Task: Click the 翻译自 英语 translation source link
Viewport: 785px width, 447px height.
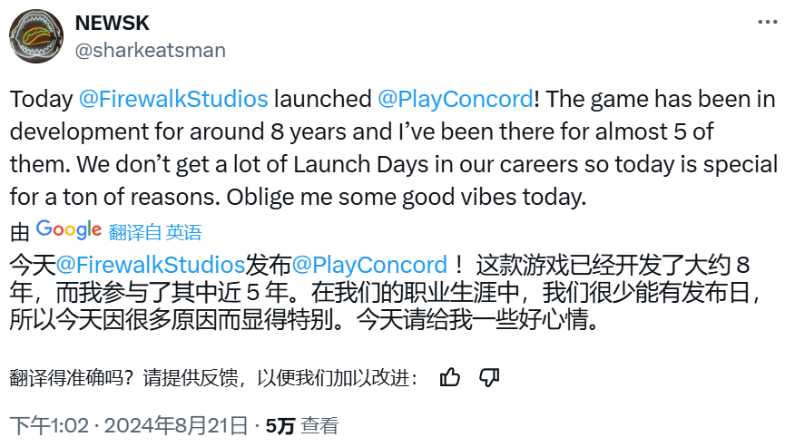Action: tap(155, 231)
